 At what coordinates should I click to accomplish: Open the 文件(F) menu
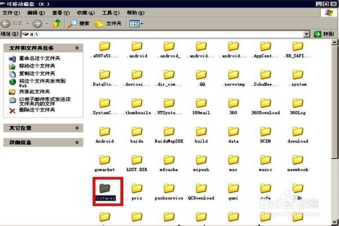pyautogui.click(x=11, y=13)
